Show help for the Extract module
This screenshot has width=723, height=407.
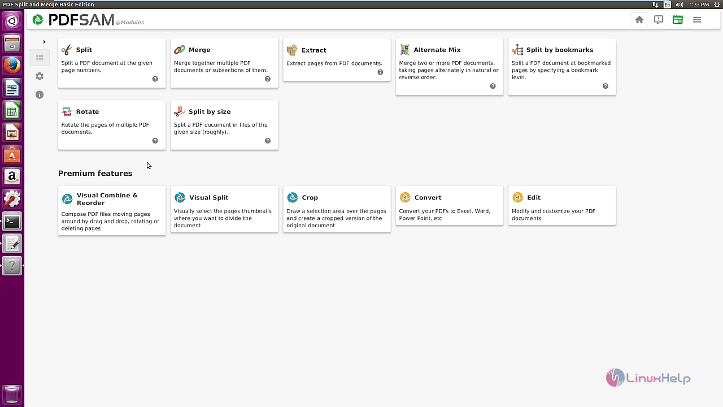coord(380,72)
